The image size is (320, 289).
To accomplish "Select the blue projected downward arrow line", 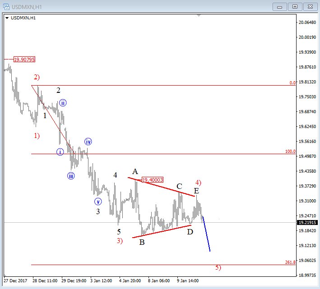I will pyautogui.click(x=206, y=234).
